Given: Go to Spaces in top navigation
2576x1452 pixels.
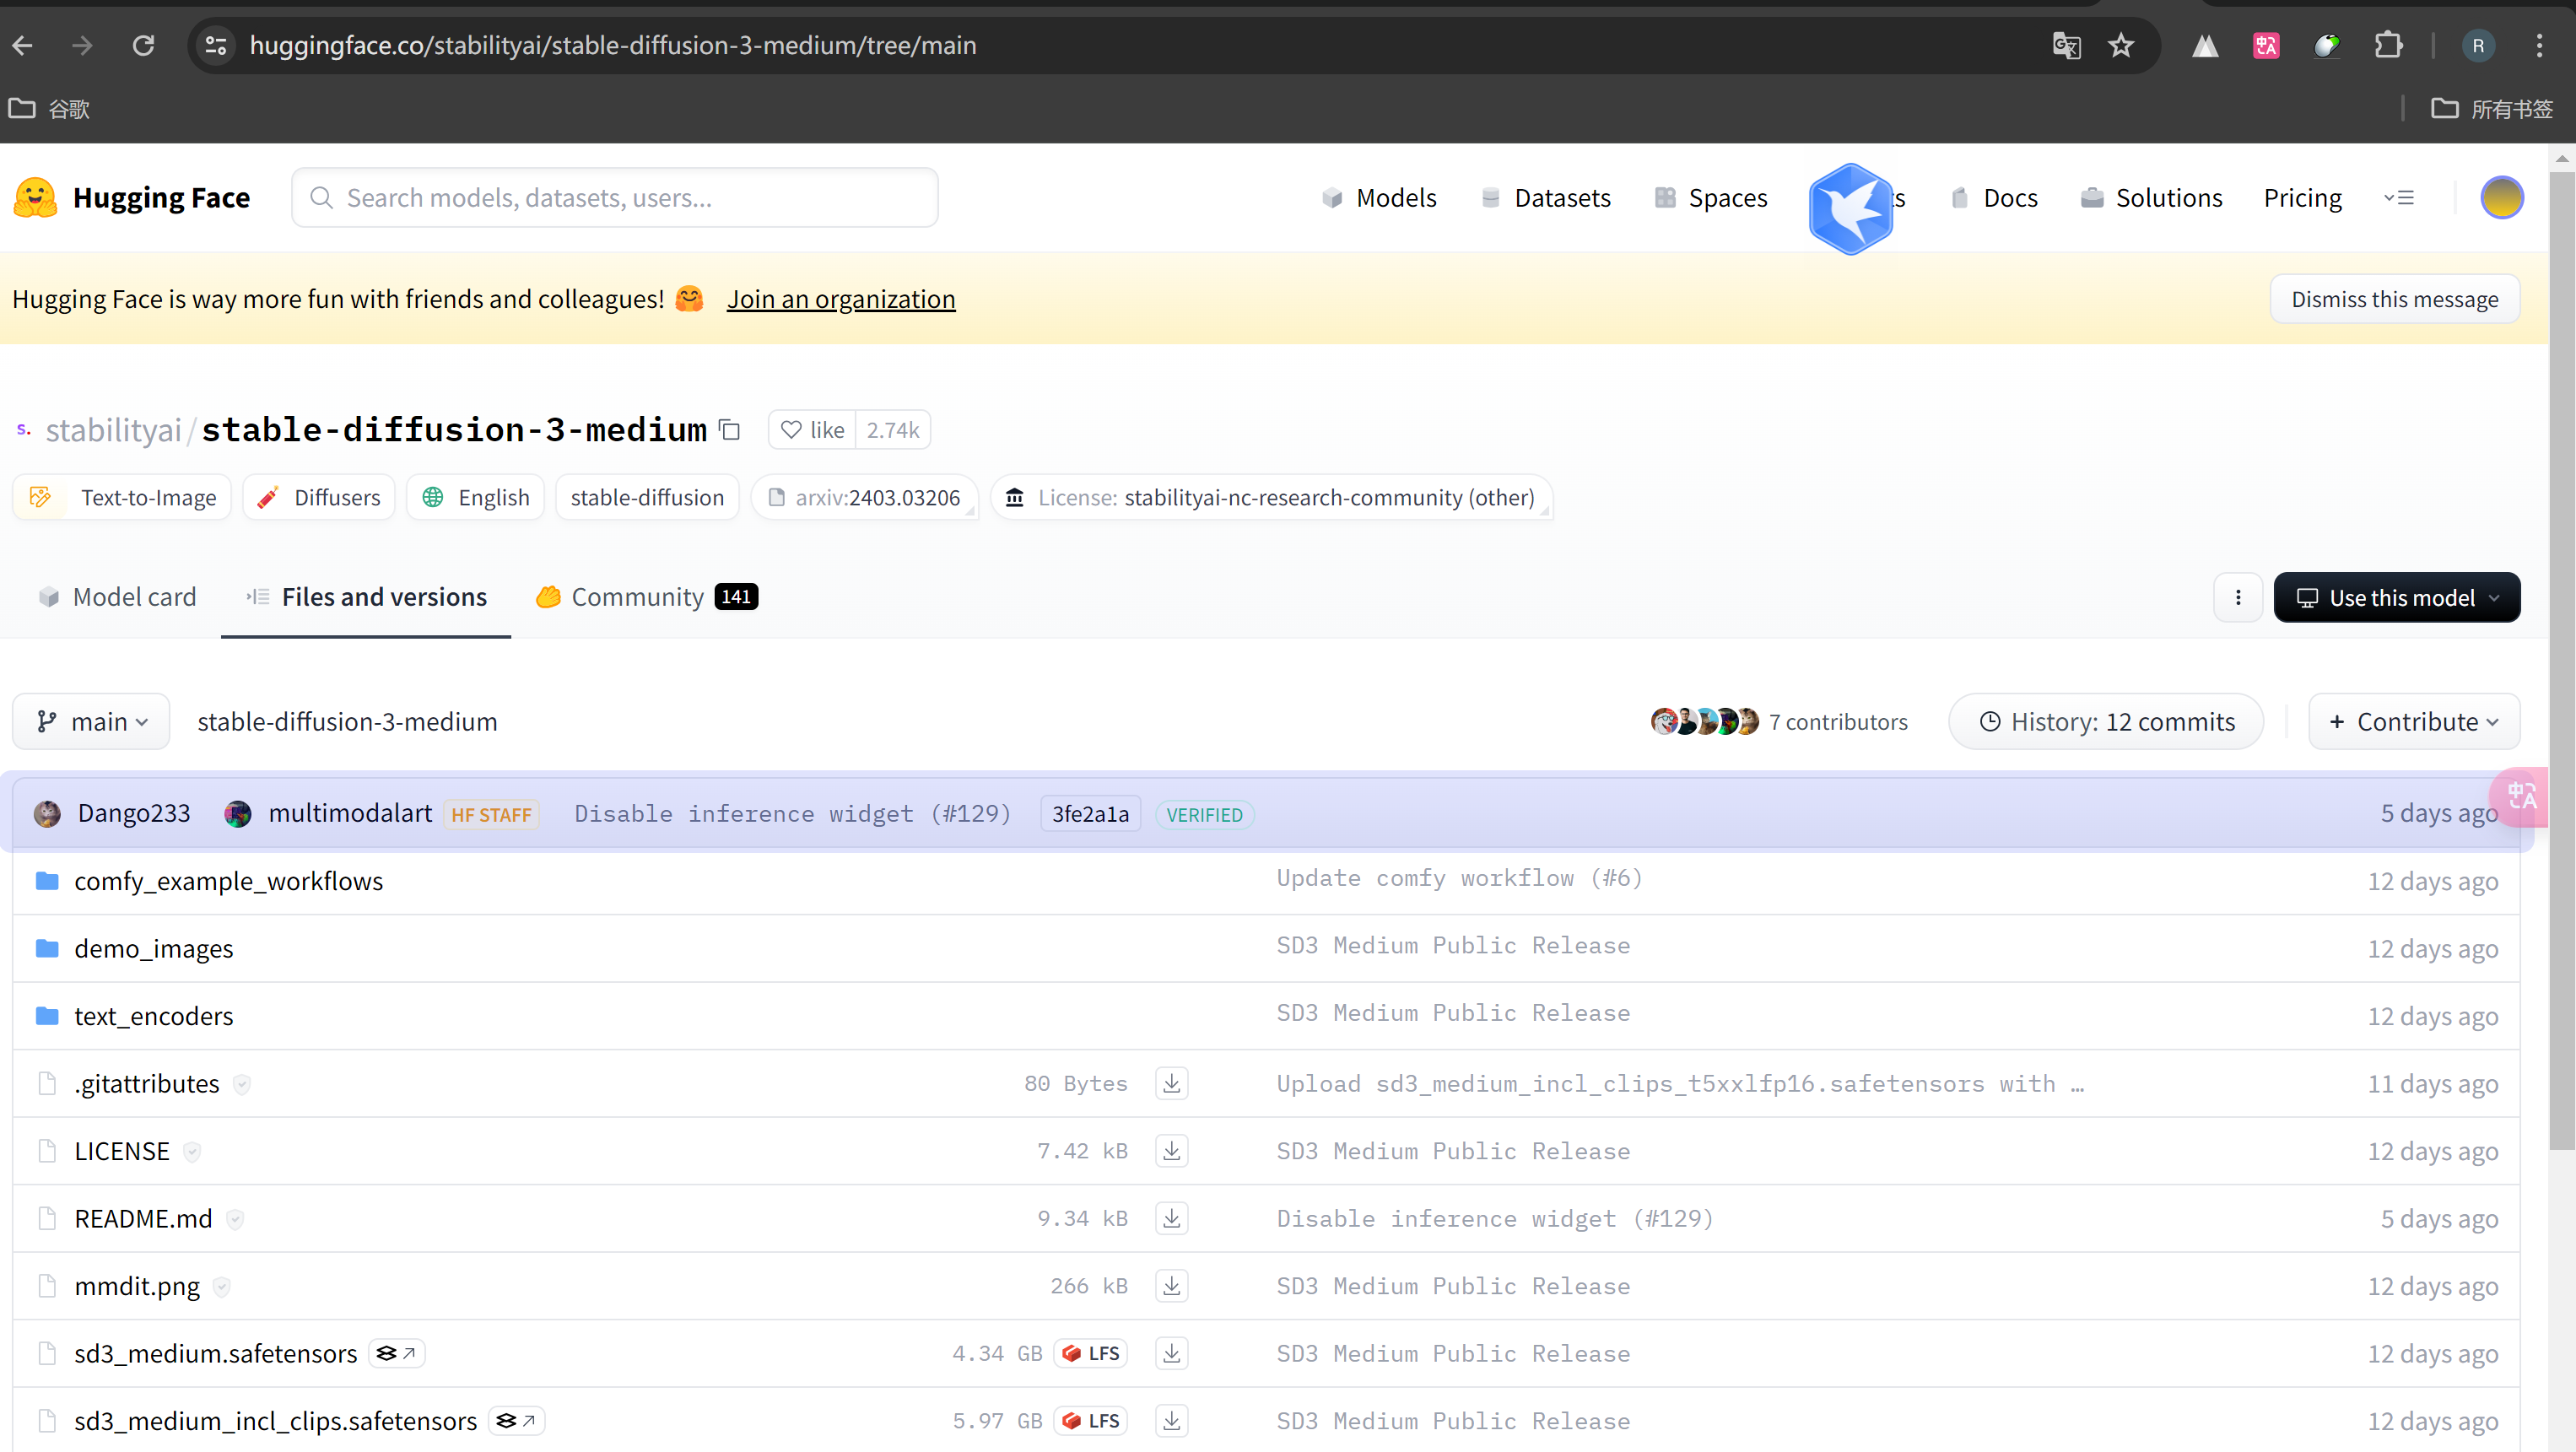Looking at the screenshot, I should (1712, 198).
